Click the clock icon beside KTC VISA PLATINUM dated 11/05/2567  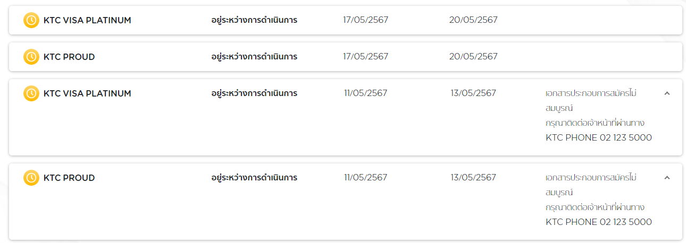(31, 93)
